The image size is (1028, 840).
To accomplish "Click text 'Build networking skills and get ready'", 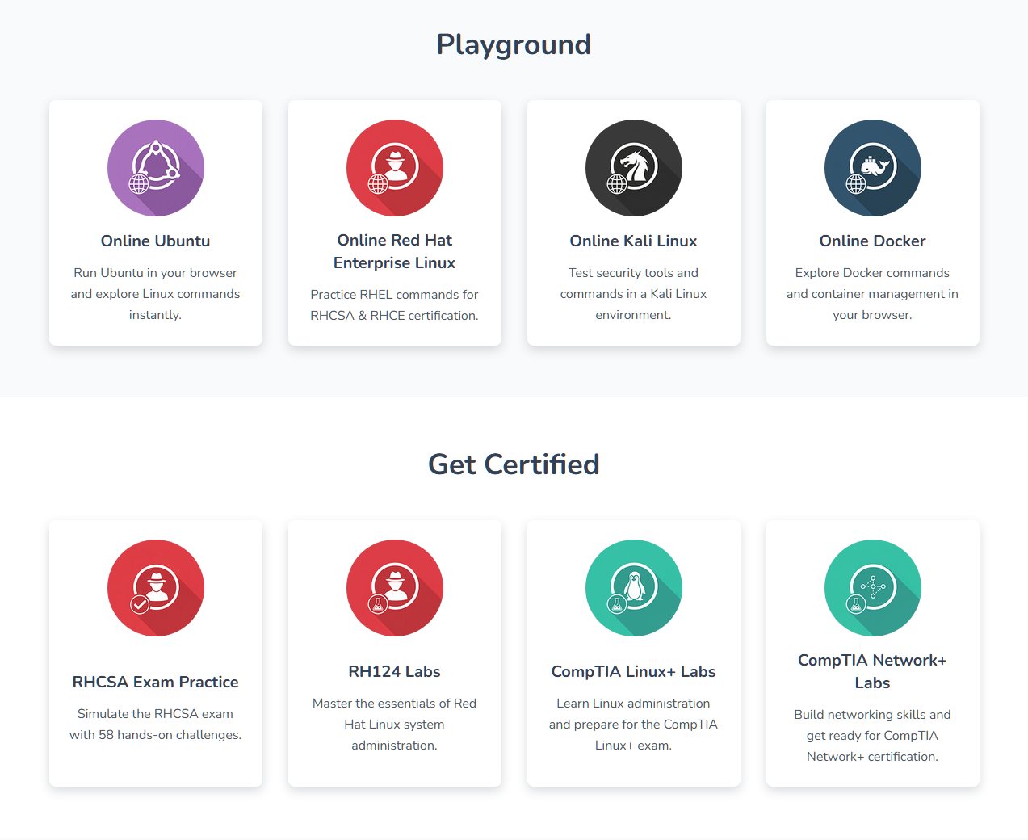I will point(873,724).
